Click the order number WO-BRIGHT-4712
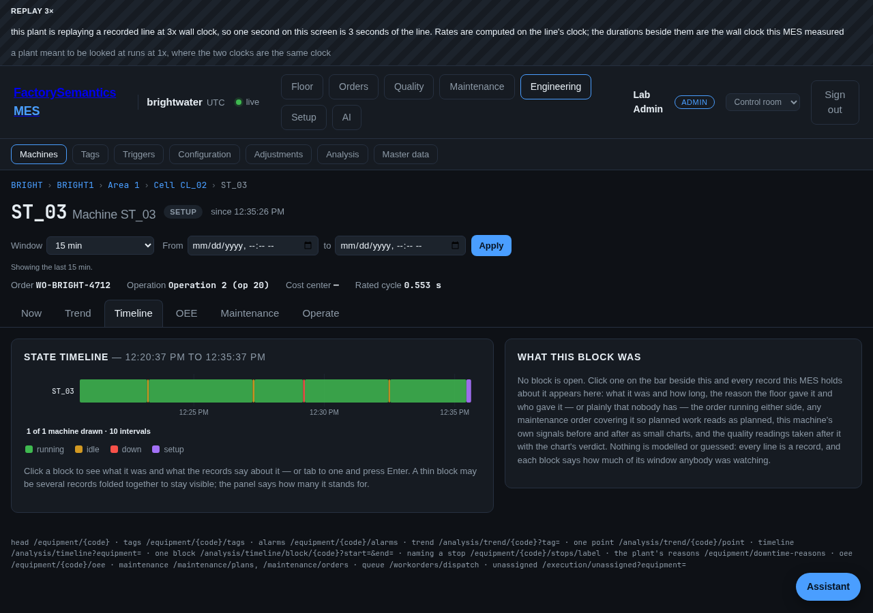This screenshot has height=613, width=873. (73, 285)
